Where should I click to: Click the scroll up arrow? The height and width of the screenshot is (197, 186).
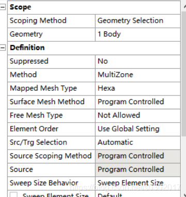[x=184, y=6]
